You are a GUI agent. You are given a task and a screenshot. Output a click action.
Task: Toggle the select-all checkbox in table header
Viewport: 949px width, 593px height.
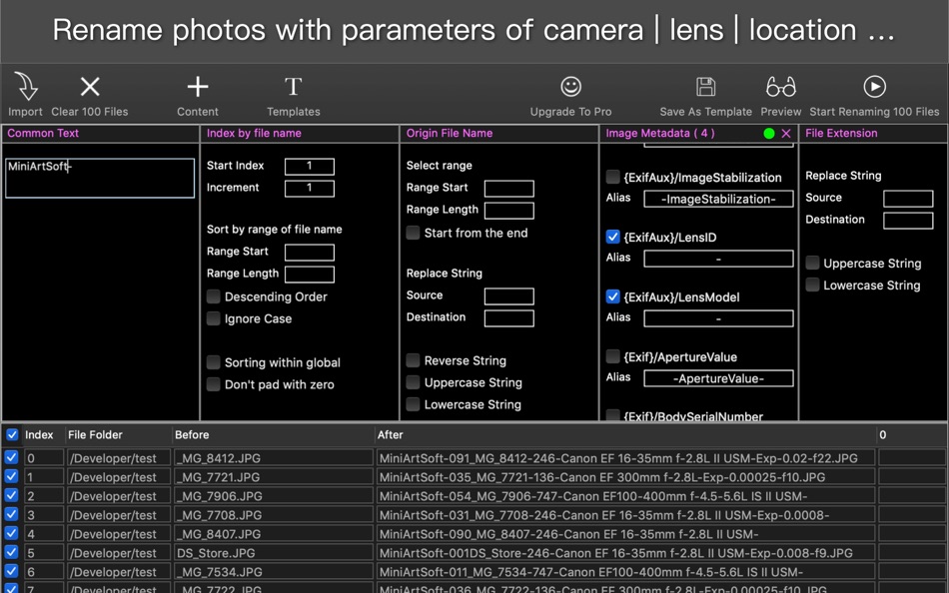(x=12, y=435)
